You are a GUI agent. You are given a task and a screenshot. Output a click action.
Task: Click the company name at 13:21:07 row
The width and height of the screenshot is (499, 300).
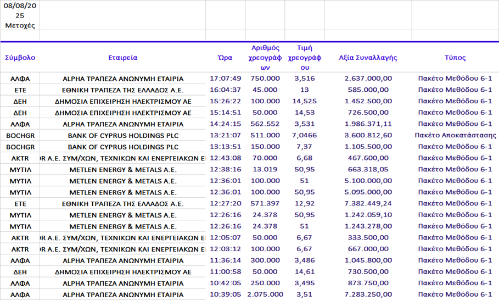(x=123, y=135)
